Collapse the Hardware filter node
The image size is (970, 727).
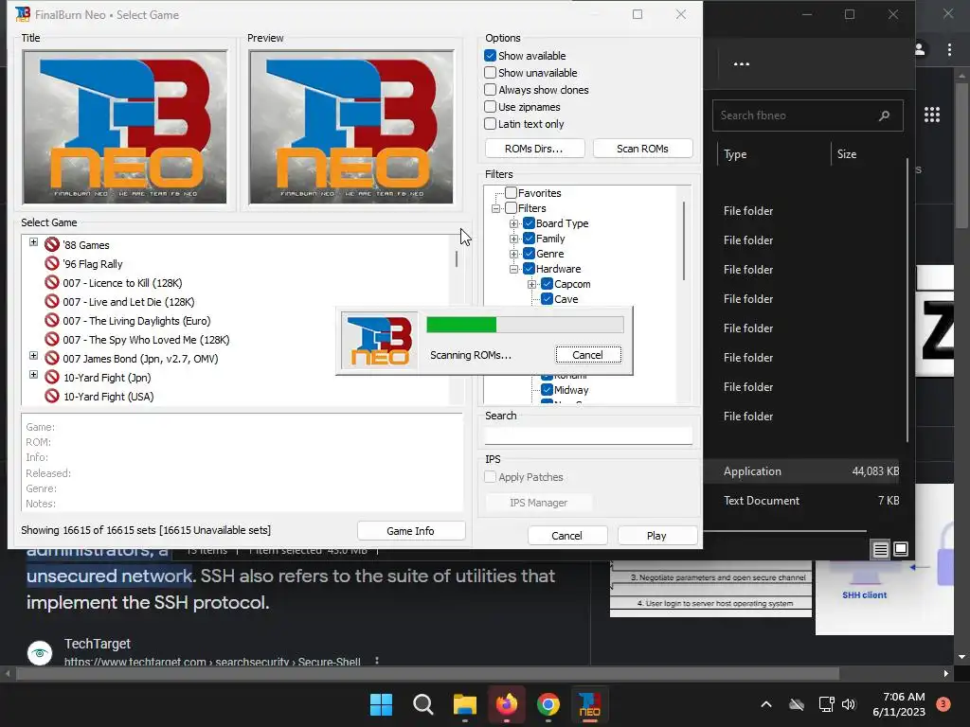513,269
